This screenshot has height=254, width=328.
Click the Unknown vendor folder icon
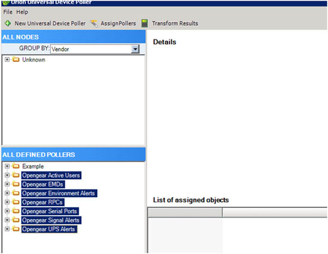16,59
